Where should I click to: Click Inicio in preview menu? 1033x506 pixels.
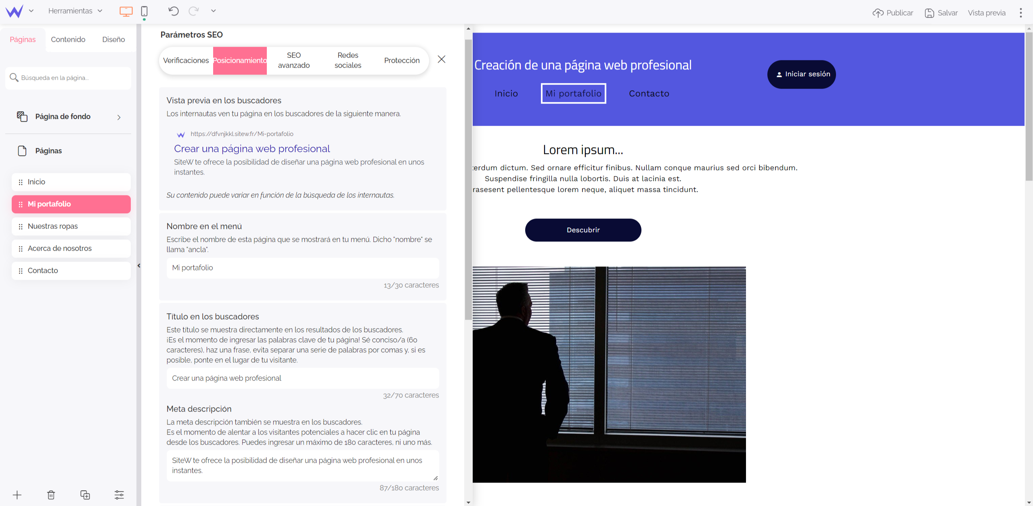point(506,94)
